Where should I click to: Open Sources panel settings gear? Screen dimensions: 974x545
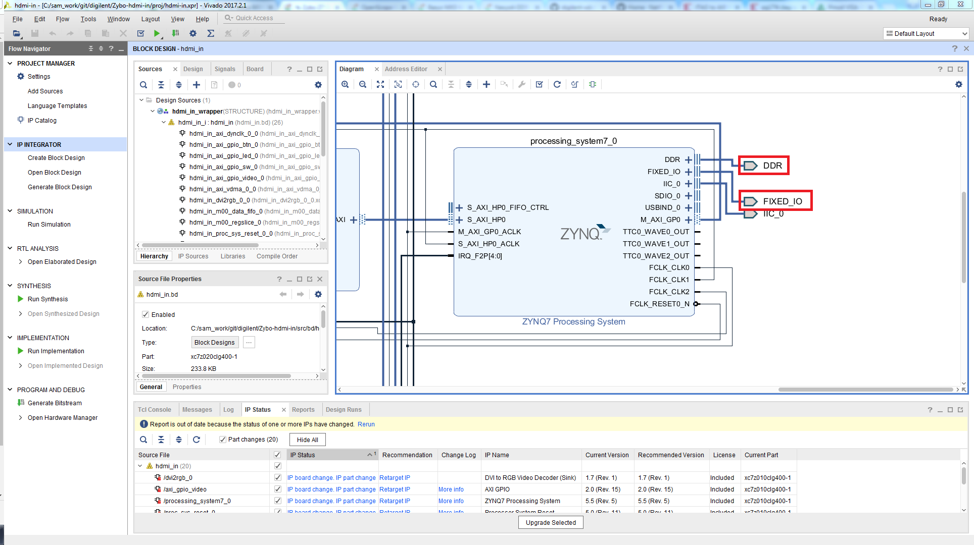click(x=318, y=85)
